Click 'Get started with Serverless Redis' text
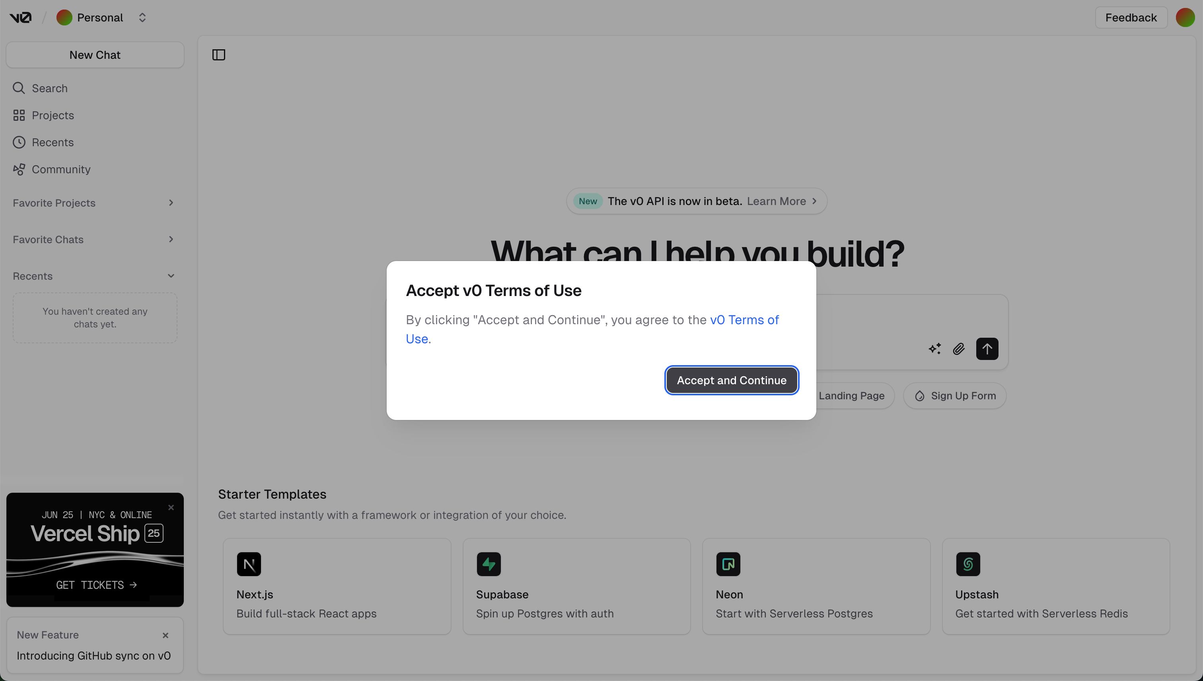This screenshot has height=681, width=1203. (1041, 613)
